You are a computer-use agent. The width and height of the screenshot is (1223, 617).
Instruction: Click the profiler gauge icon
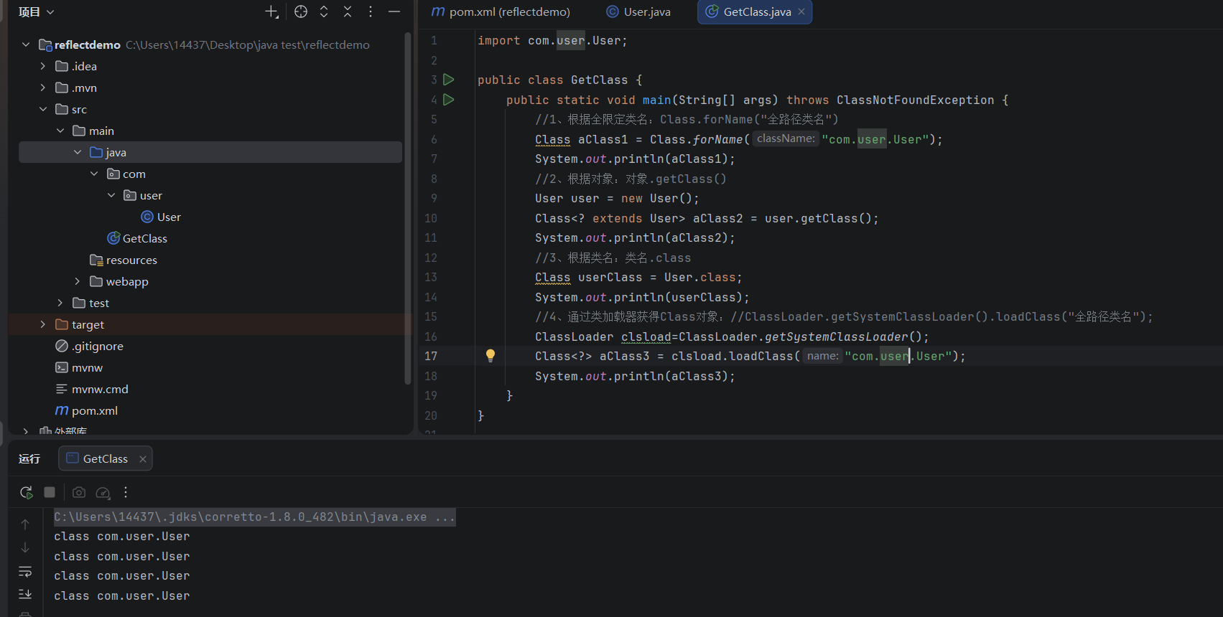(103, 492)
